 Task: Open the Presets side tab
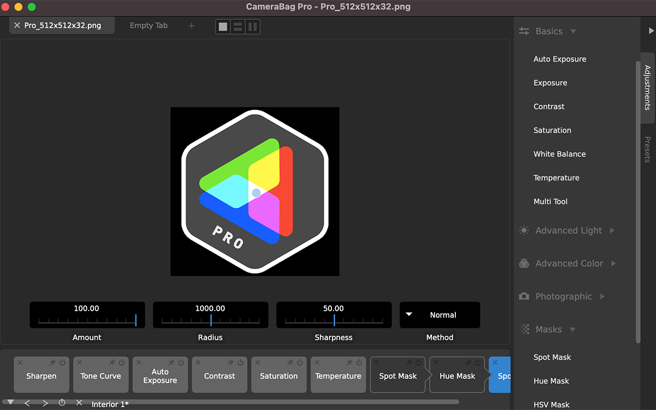(647, 149)
